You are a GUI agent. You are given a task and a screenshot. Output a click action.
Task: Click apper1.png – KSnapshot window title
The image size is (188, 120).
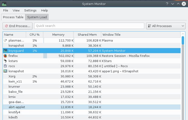[x=120, y=71]
